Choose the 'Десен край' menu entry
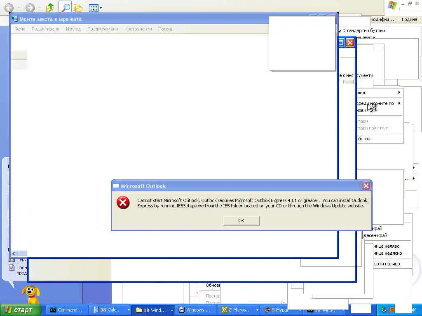 coord(375,235)
